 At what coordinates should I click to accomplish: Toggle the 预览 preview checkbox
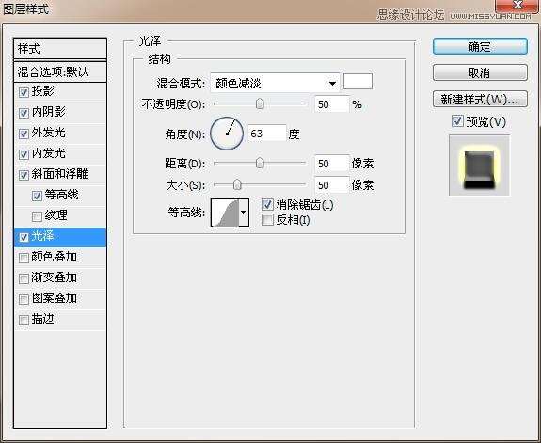(x=457, y=121)
